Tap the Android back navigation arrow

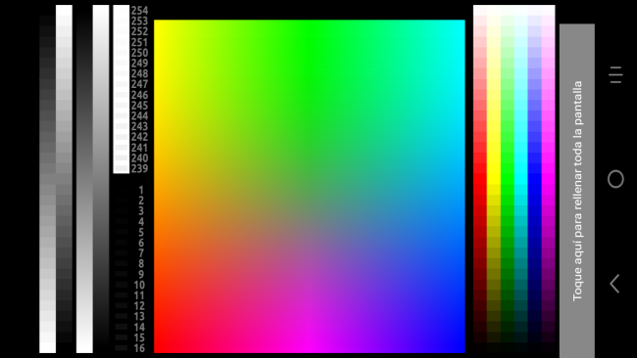[x=615, y=284]
